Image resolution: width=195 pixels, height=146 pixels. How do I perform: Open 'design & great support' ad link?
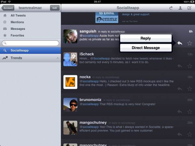pyautogui.click(x=136, y=14)
